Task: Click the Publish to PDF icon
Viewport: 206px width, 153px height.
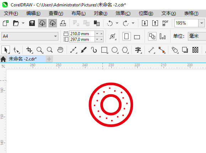Action: (x=165, y=23)
